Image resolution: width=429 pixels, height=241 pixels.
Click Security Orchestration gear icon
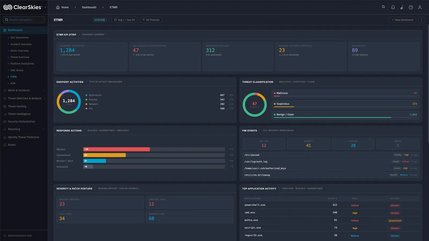click(x=5, y=122)
